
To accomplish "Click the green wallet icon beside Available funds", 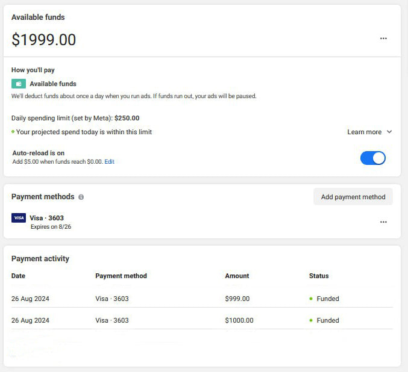I will coord(19,84).
